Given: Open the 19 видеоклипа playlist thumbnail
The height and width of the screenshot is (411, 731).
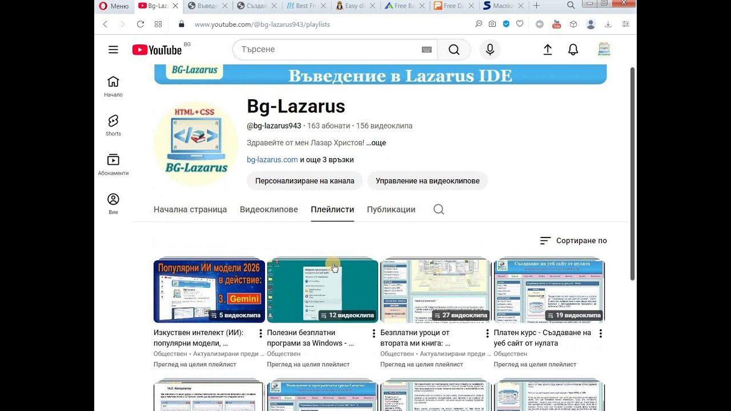Looking at the screenshot, I should tap(549, 291).
